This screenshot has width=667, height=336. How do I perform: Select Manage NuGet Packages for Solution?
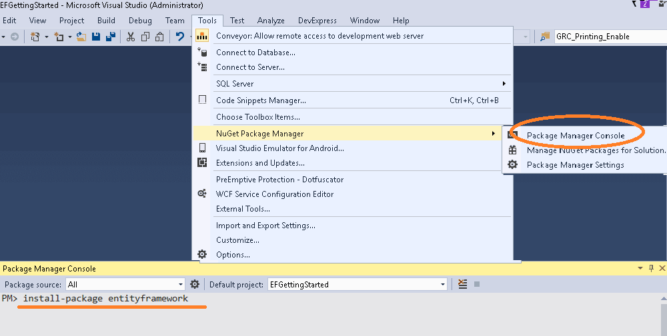[596, 150]
